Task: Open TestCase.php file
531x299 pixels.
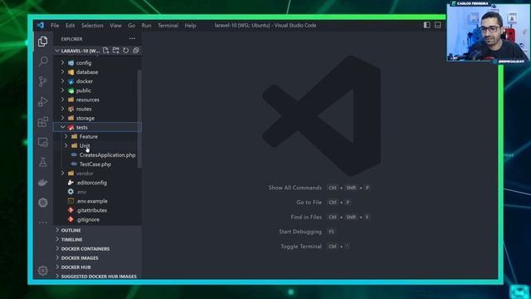Action: click(x=98, y=164)
